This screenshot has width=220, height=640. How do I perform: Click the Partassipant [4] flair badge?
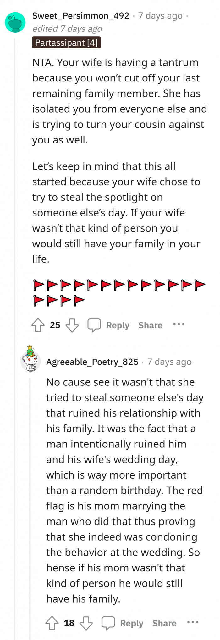coord(66,42)
